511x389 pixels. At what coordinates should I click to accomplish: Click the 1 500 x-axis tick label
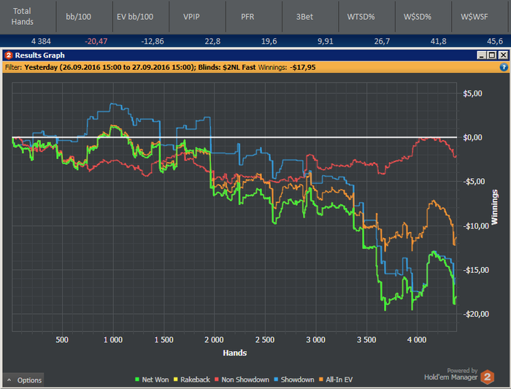tap(164, 340)
